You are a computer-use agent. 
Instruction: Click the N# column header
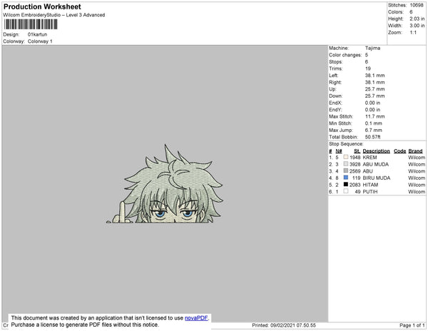pyautogui.click(x=339, y=151)
